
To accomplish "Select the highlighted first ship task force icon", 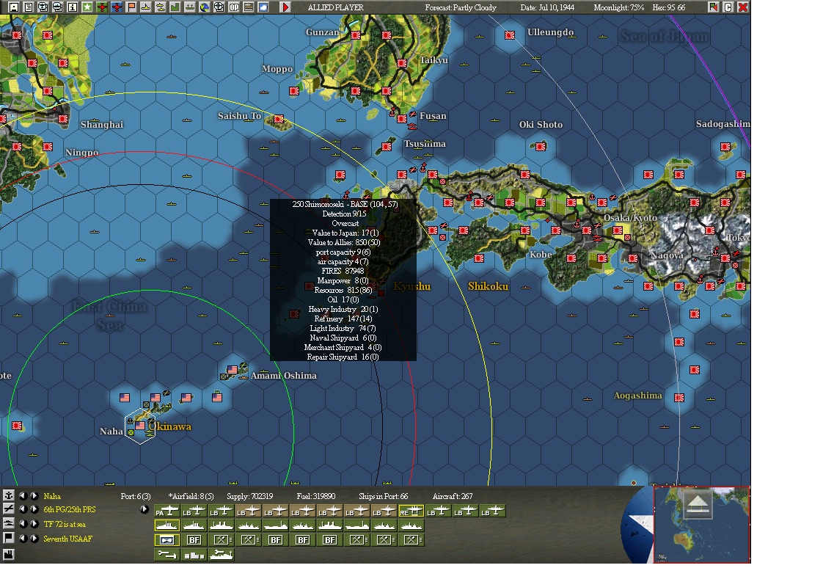I will pos(167,525).
